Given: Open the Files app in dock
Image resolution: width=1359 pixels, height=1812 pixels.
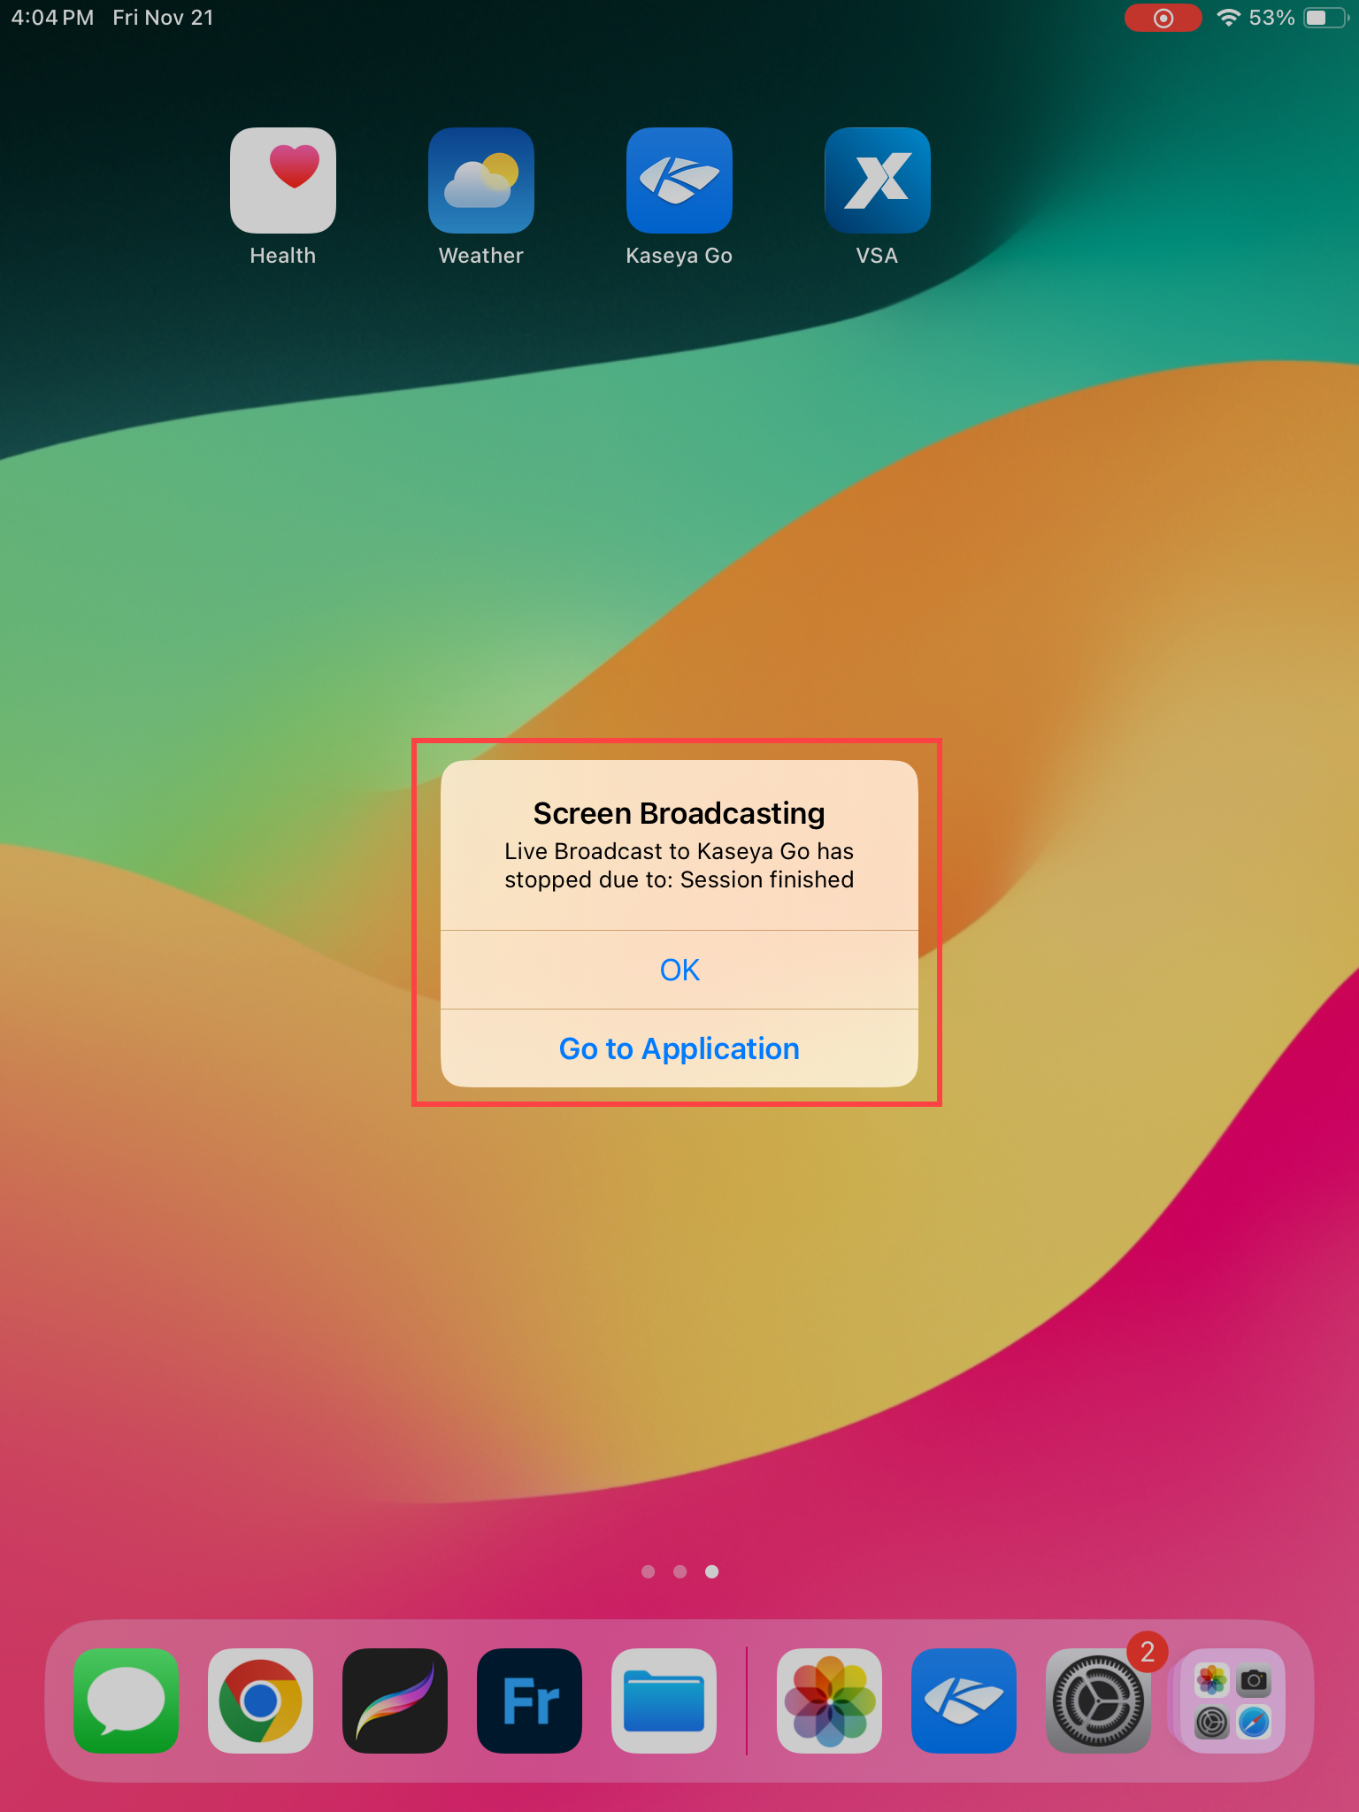Looking at the screenshot, I should (664, 1700).
